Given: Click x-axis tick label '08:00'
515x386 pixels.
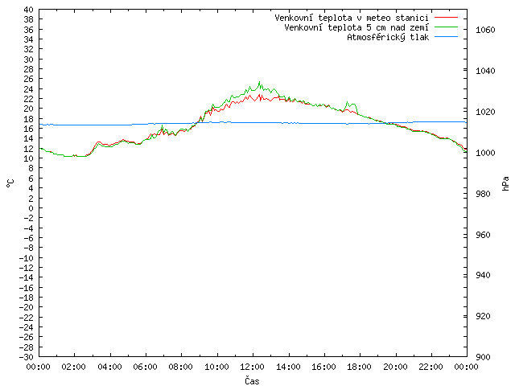Looking at the screenshot, I should 181,367.
